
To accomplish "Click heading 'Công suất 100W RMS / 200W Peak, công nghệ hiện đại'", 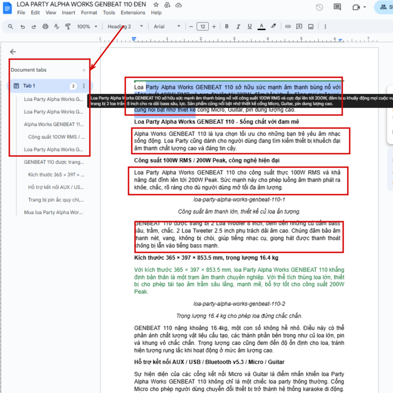I will pyautogui.click(x=207, y=160).
